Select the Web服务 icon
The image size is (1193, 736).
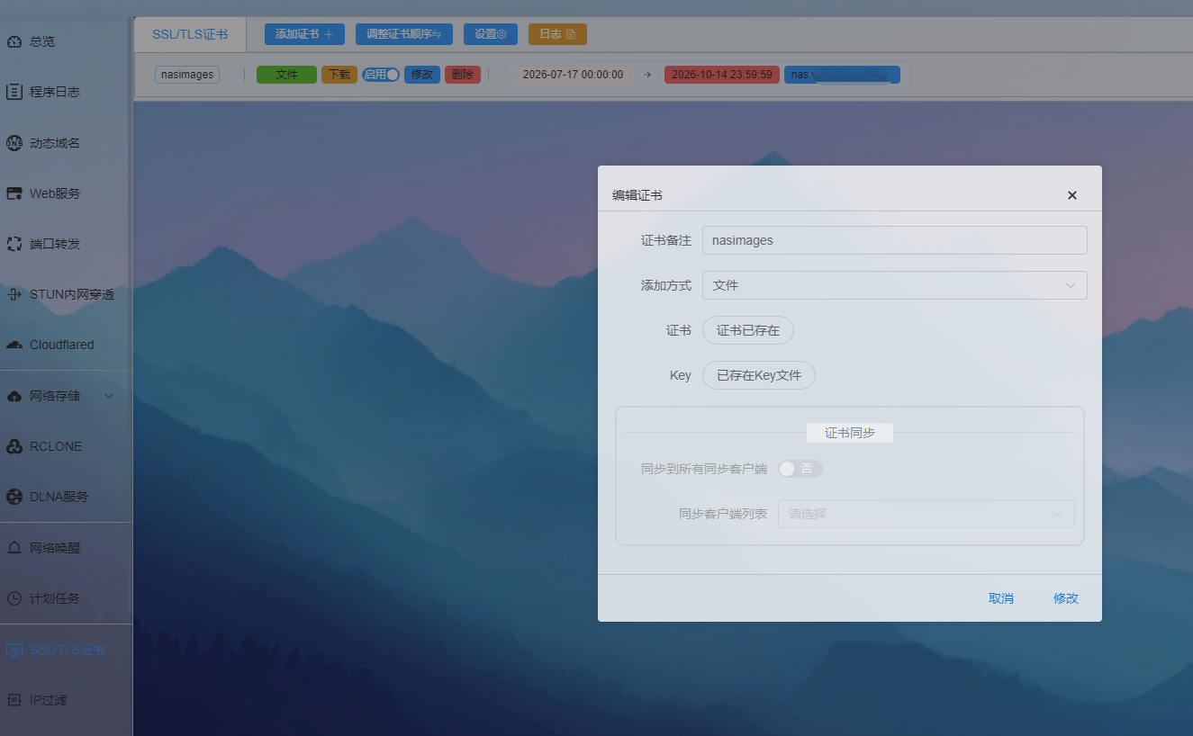coord(14,193)
